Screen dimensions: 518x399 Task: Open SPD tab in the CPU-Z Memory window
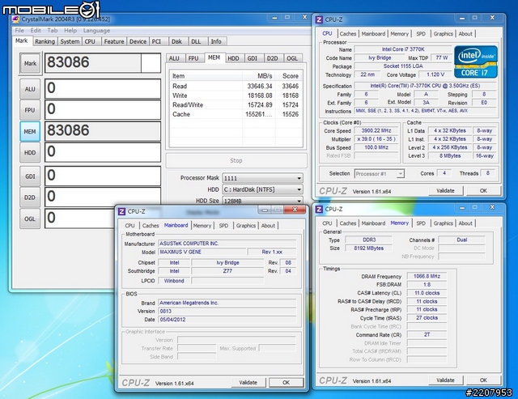pos(421,223)
